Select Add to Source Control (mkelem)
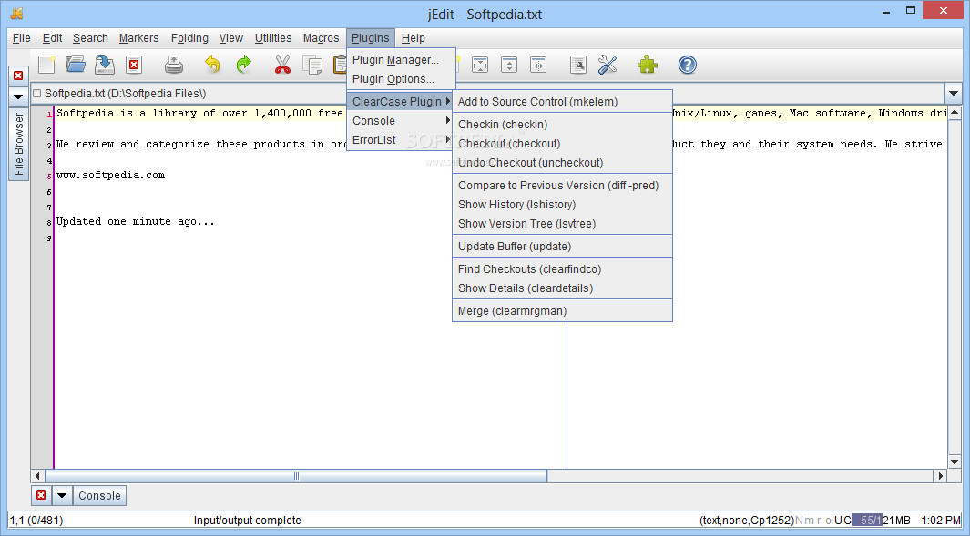This screenshot has width=970, height=536. click(x=562, y=101)
